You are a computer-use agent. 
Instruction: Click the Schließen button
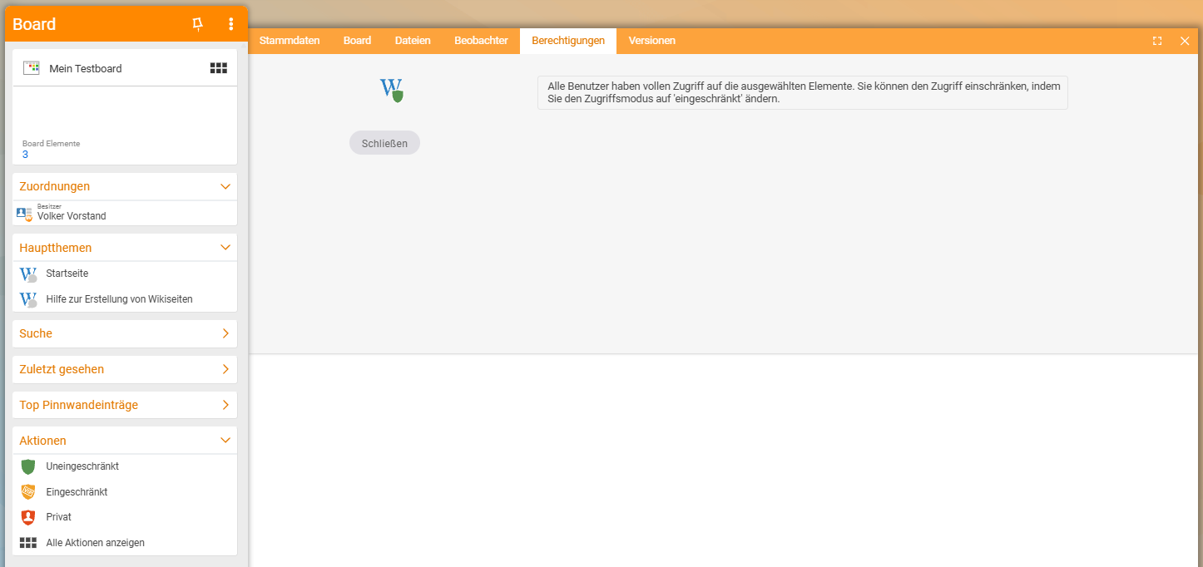point(384,143)
